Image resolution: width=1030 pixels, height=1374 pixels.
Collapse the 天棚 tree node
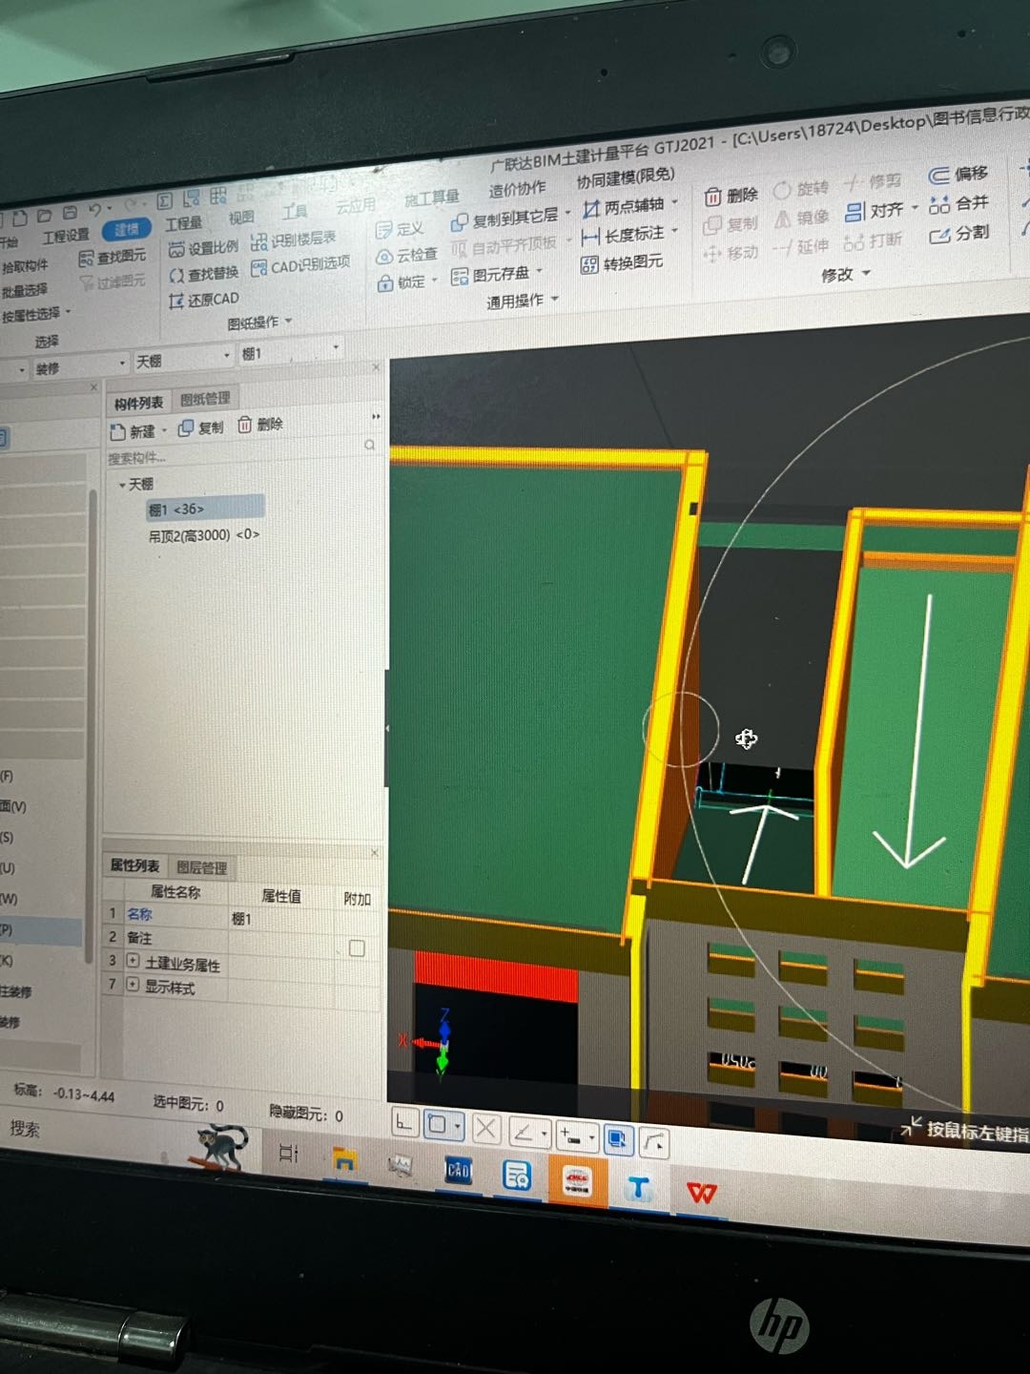[x=122, y=485]
